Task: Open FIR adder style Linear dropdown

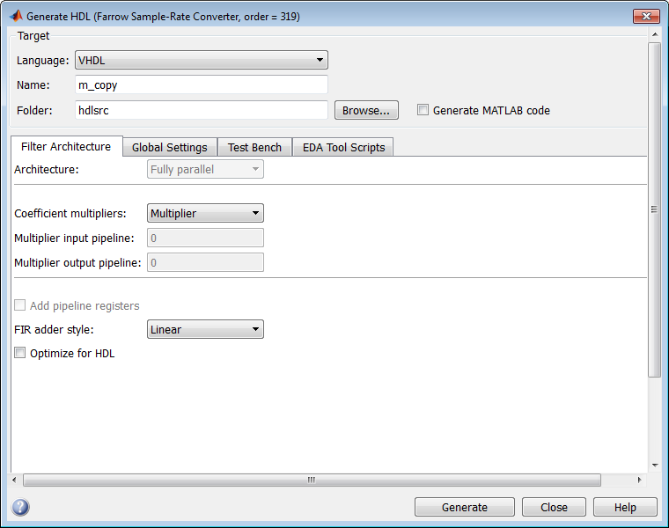Action: tap(205, 329)
